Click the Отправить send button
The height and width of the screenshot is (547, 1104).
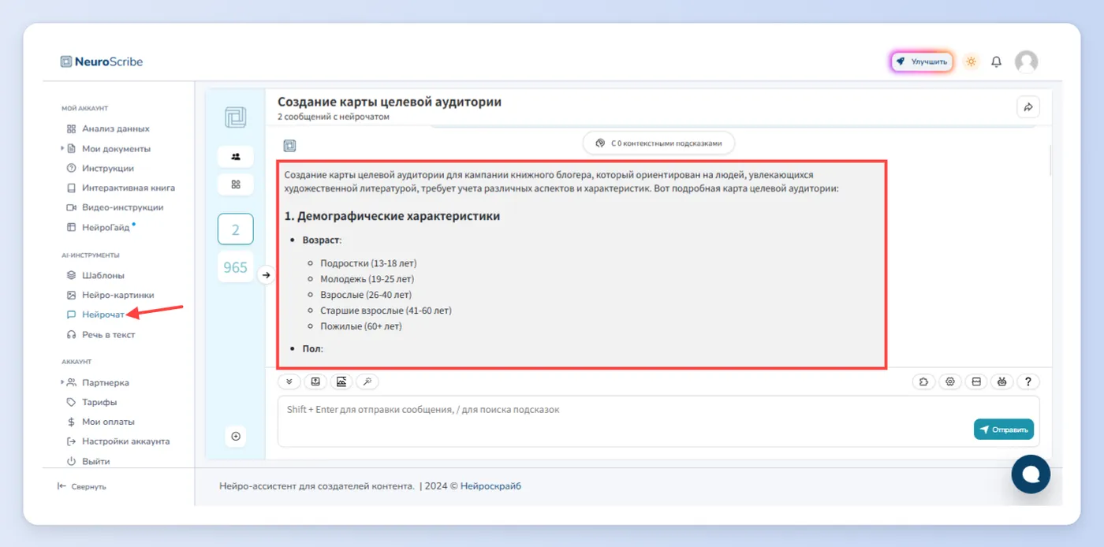[x=1003, y=430]
